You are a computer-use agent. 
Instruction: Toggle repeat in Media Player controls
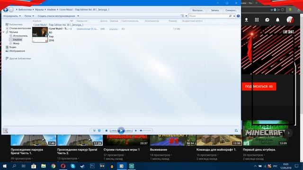(x=99, y=130)
